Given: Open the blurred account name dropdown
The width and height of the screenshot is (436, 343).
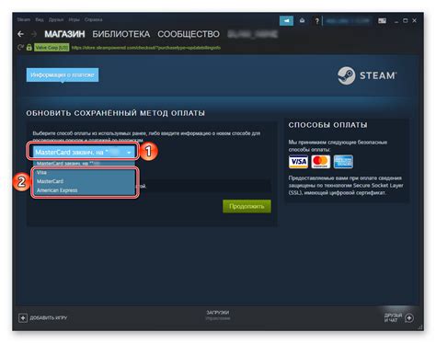Looking at the screenshot, I should pyautogui.click(x=348, y=21).
